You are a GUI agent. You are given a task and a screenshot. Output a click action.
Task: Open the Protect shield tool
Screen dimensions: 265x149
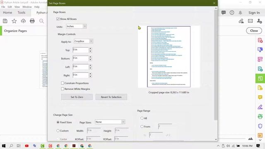(260, 126)
